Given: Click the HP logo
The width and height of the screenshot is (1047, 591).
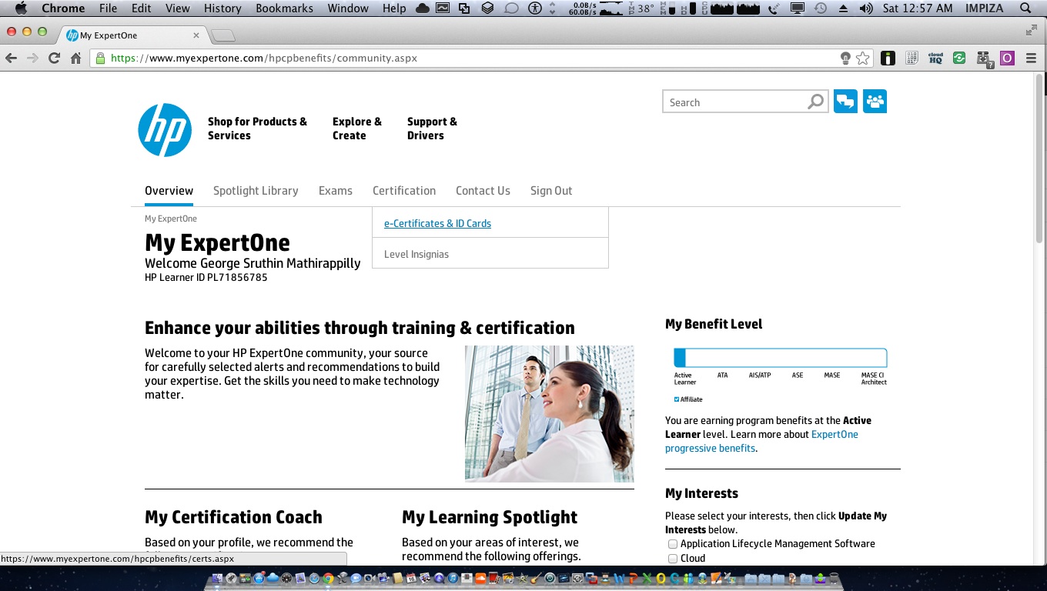Looking at the screenshot, I should (165, 130).
